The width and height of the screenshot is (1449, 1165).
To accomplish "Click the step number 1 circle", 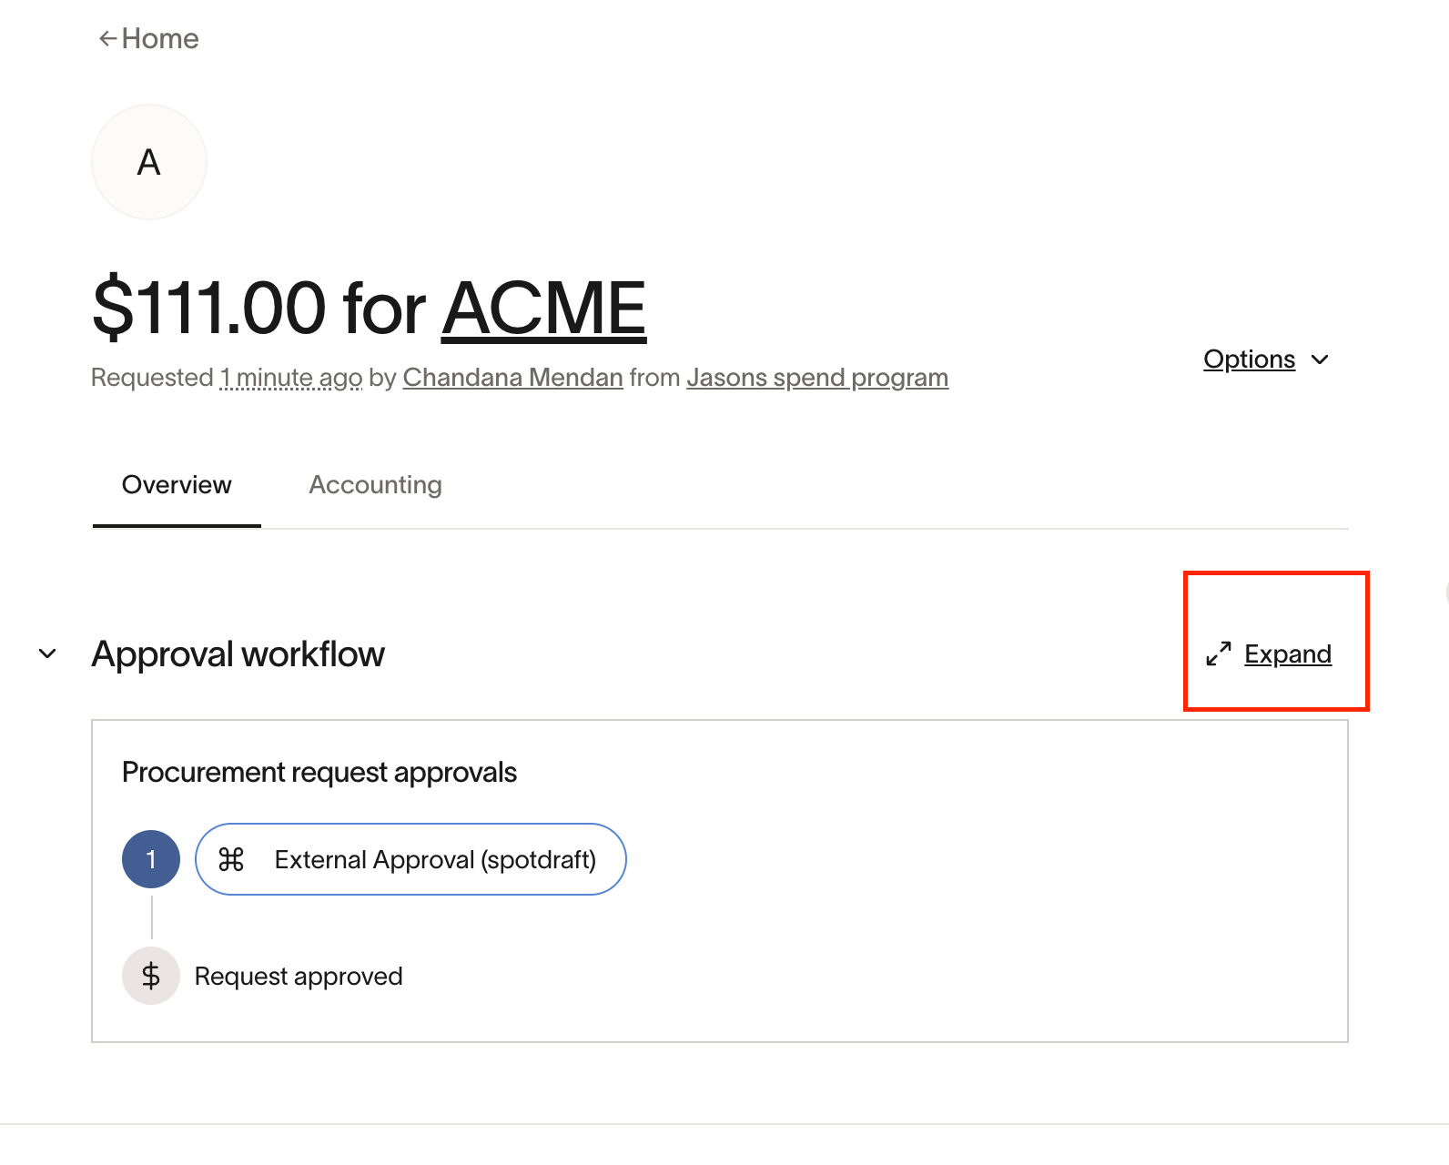I will pos(151,859).
